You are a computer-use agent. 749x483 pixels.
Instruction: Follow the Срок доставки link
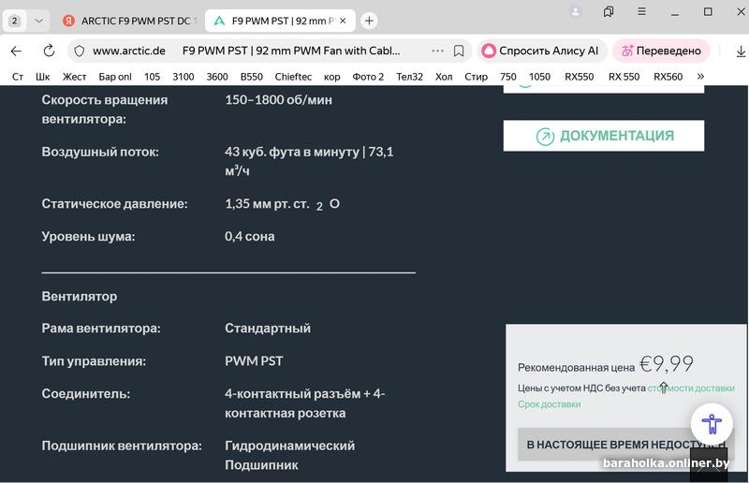pos(550,404)
